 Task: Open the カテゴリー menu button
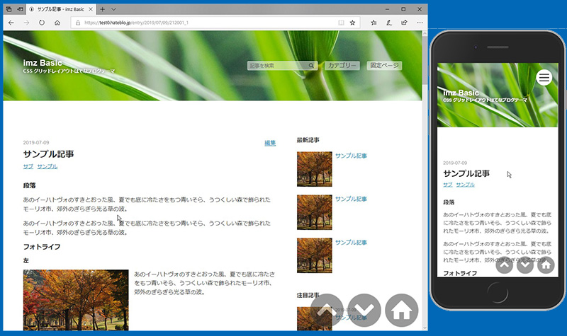342,65
